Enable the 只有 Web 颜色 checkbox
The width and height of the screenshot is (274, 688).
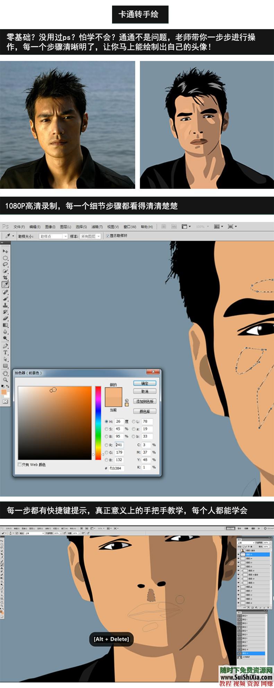[x=20, y=464]
